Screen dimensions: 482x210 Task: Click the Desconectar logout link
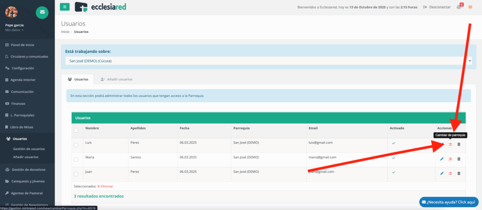(x=437, y=7)
